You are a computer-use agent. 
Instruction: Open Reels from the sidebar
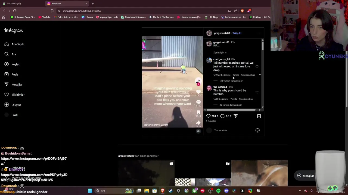(x=11, y=74)
